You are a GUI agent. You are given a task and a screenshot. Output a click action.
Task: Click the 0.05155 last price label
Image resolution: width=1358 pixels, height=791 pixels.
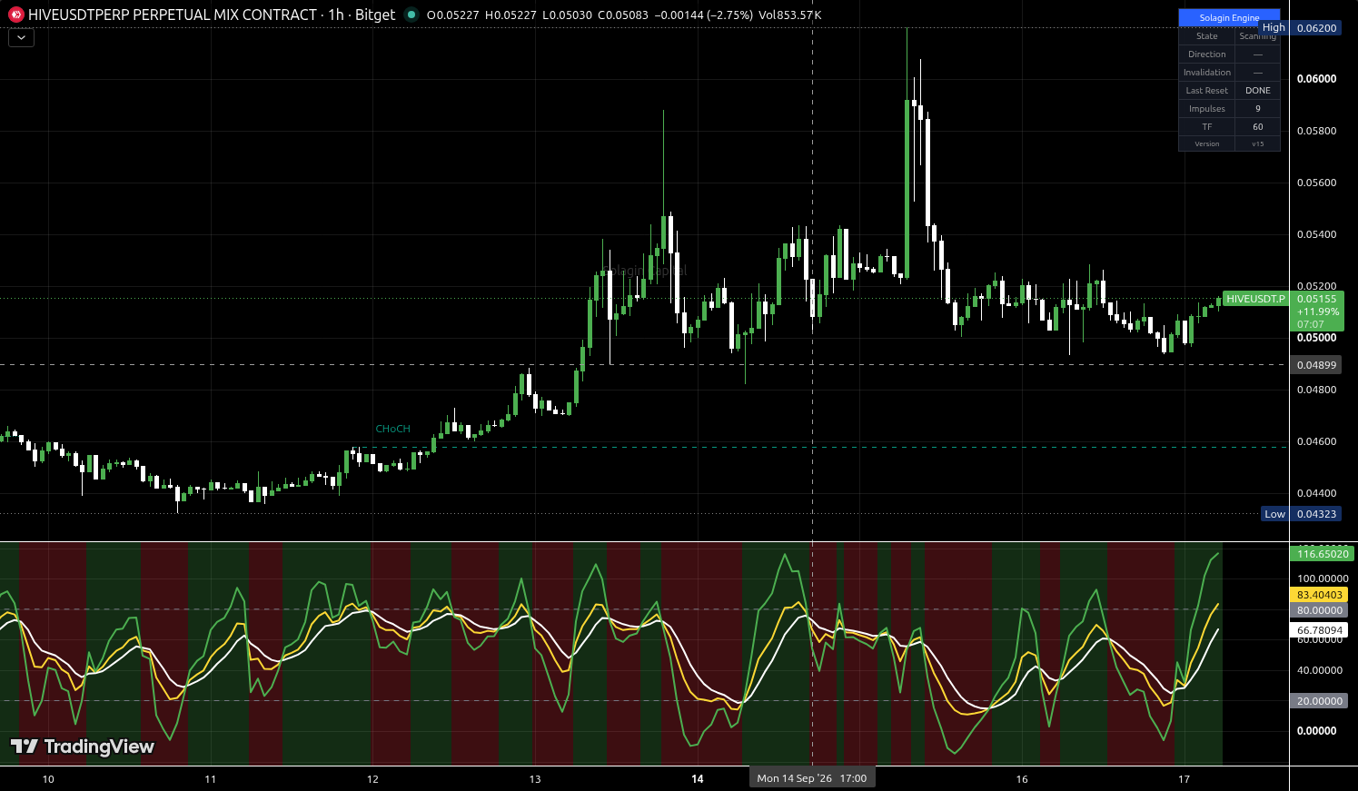(1316, 299)
